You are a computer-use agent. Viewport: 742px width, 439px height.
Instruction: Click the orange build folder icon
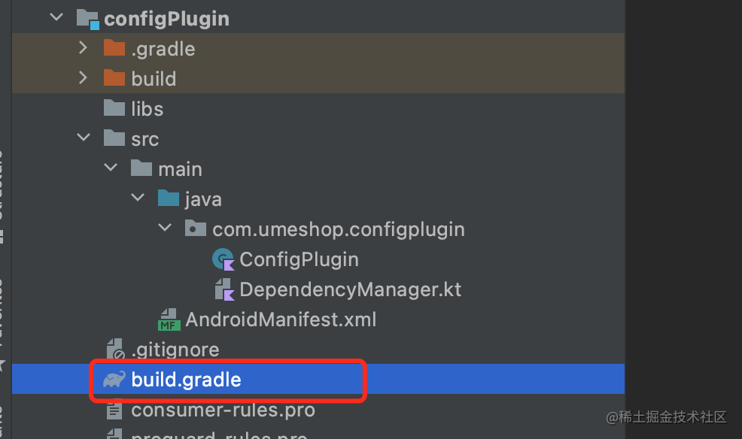tap(114, 79)
